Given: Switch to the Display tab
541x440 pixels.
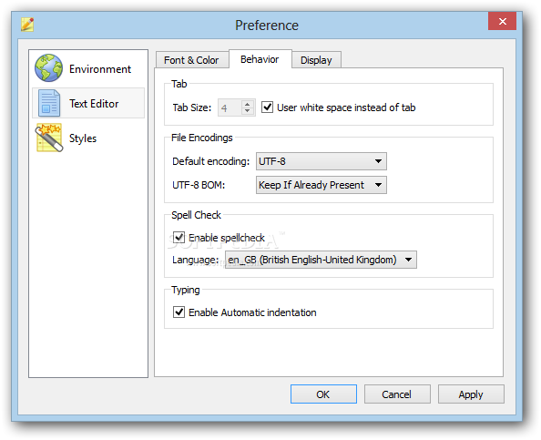Looking at the screenshot, I should click(316, 60).
